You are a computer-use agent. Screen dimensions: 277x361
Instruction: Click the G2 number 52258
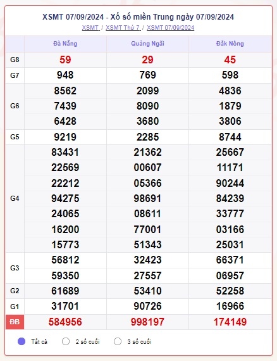(x=230, y=291)
